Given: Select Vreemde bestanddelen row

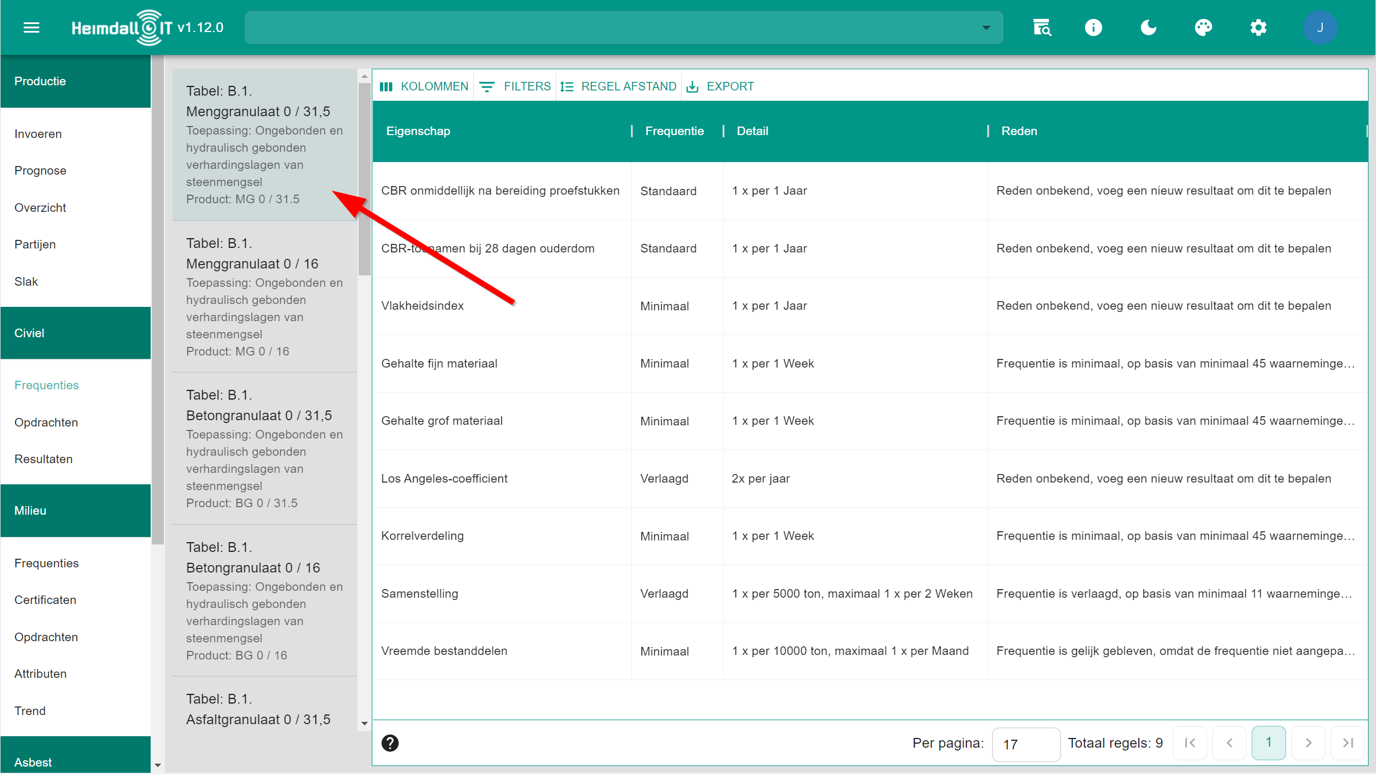Looking at the screenshot, I should pyautogui.click(x=870, y=651).
